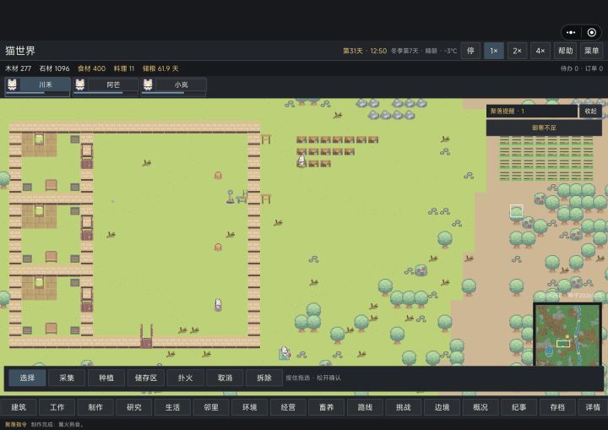Click the 冬季第7天 season label

404,51
